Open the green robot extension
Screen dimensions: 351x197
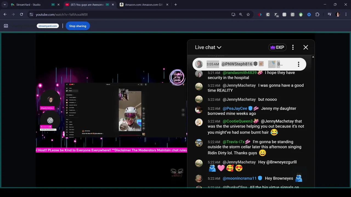coord(301,15)
